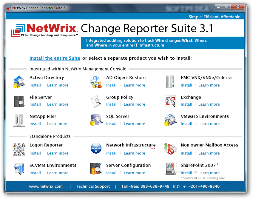Learn more about File Server
The image size is (253, 199).
pos(58,104)
